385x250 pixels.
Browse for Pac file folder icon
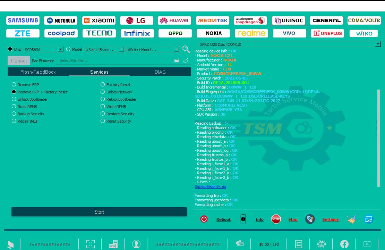click(x=177, y=60)
